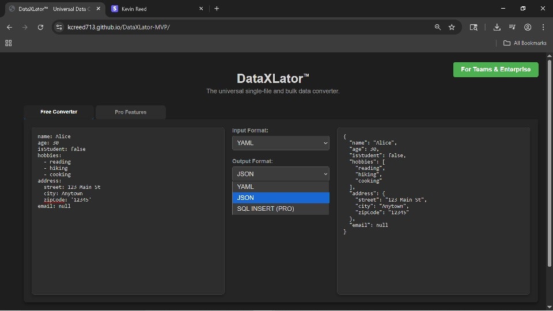Viewport: 553px width, 311px height.
Task: Click For Teams & Enterprise button
Action: tap(495, 70)
